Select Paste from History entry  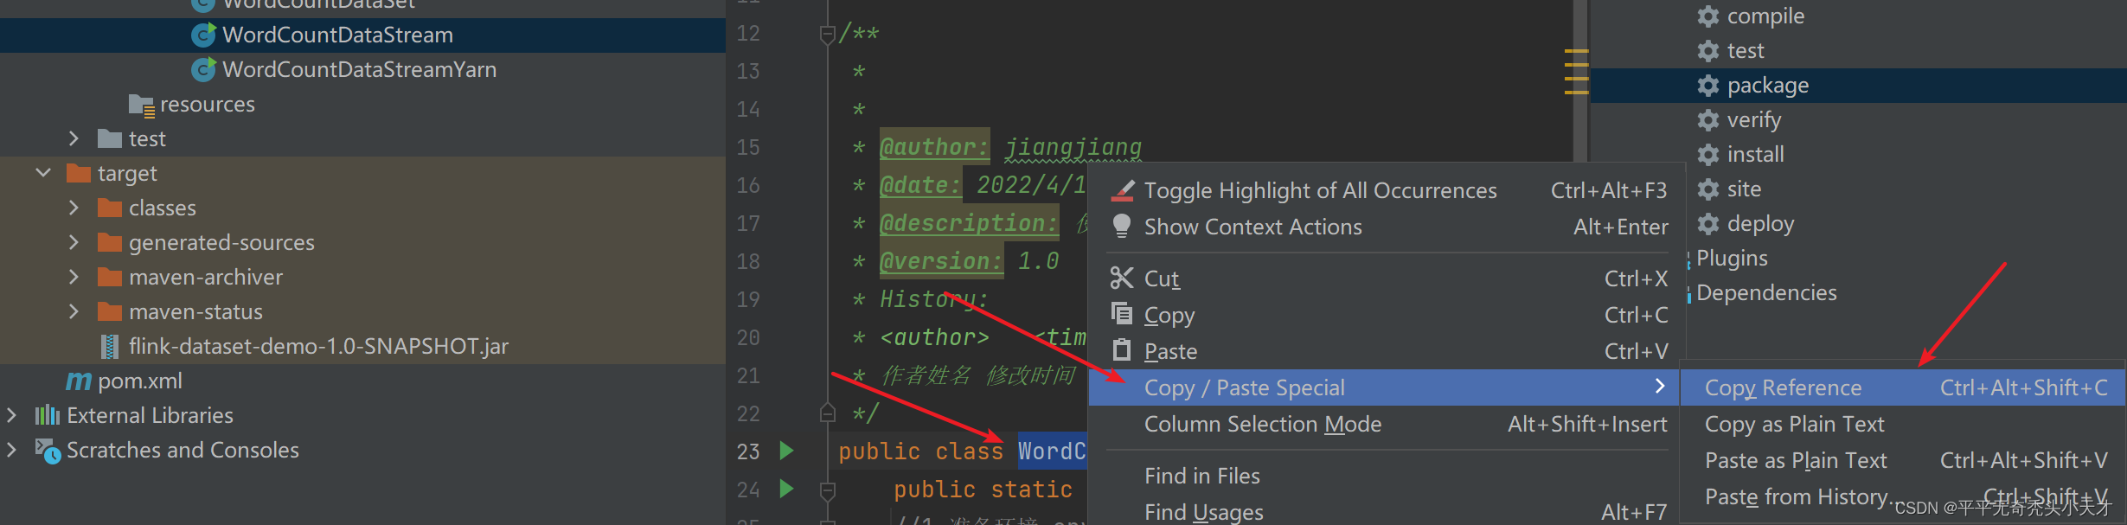(x=1902, y=497)
